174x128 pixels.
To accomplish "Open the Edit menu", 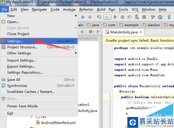I will coord(14,9).
